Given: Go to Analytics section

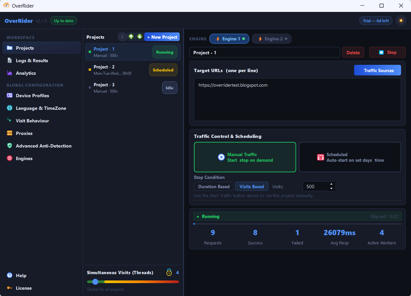Looking at the screenshot, I should tap(41, 73).
